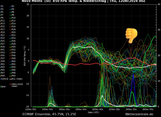Select the P20 legend entry
Image resolution: width=161 pixels, height=117 pixels.
[x=13, y=32]
